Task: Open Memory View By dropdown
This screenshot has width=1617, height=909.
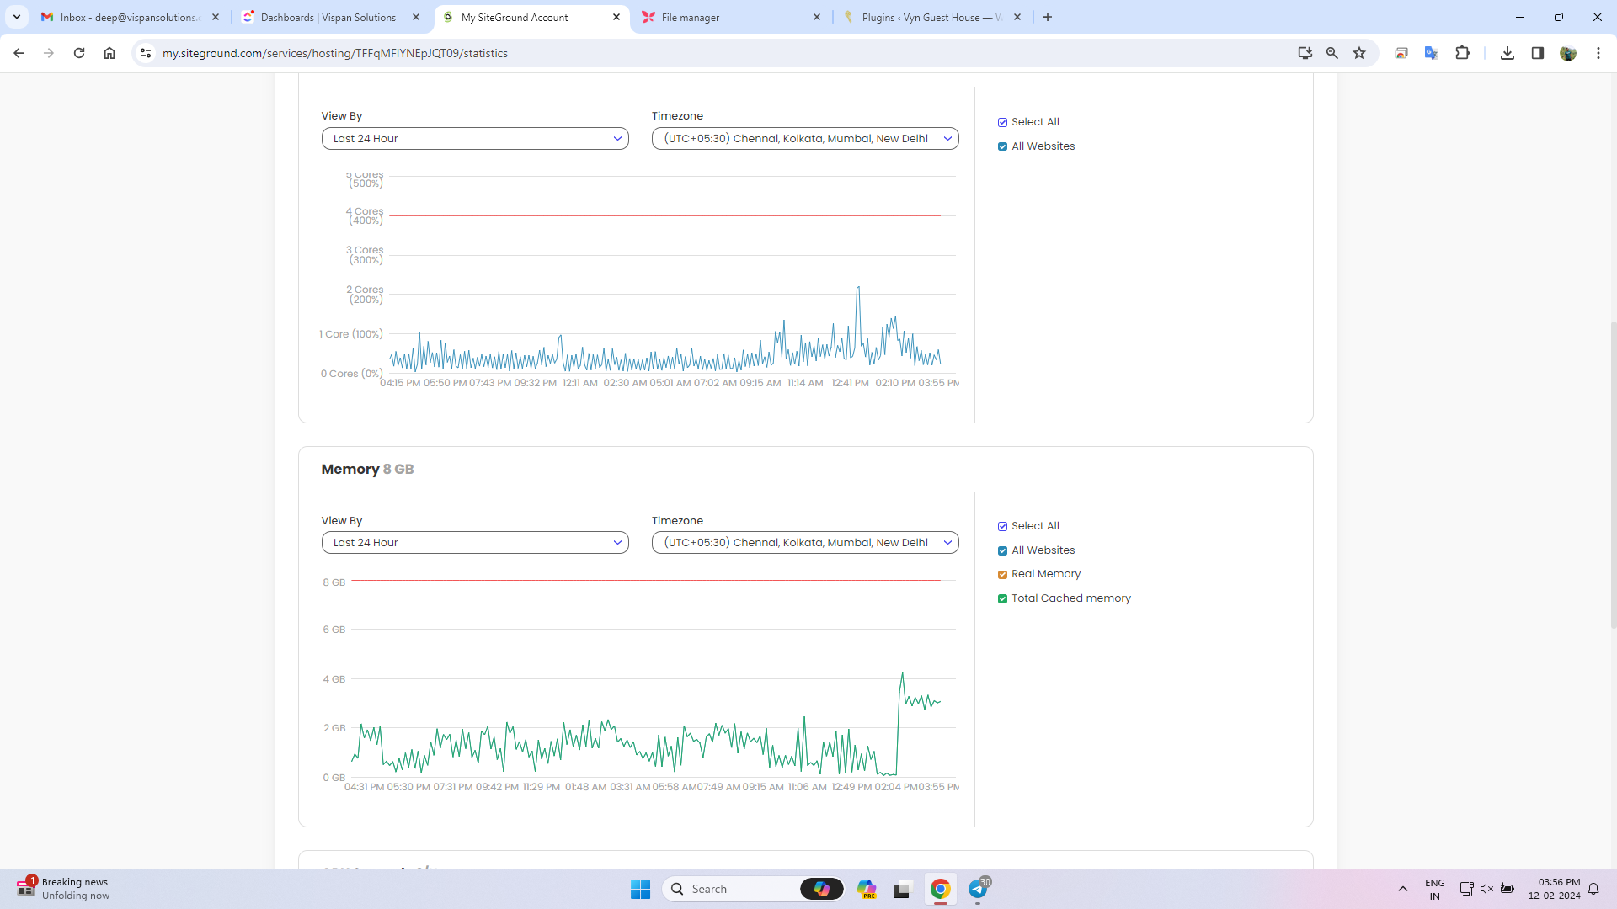Action: 475,543
